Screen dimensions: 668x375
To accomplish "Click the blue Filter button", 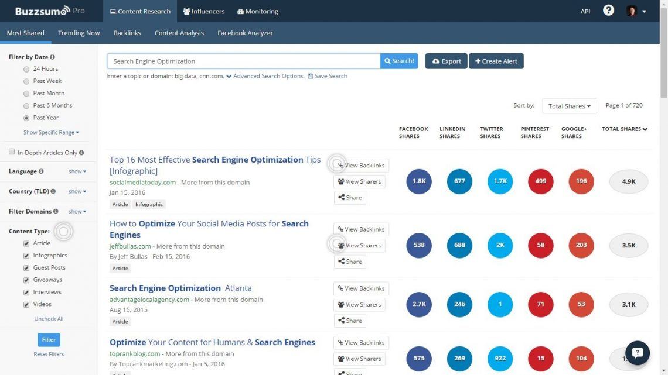I will [48, 339].
